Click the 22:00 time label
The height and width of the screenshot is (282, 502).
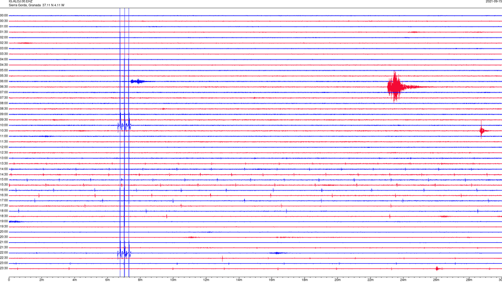point(4,253)
